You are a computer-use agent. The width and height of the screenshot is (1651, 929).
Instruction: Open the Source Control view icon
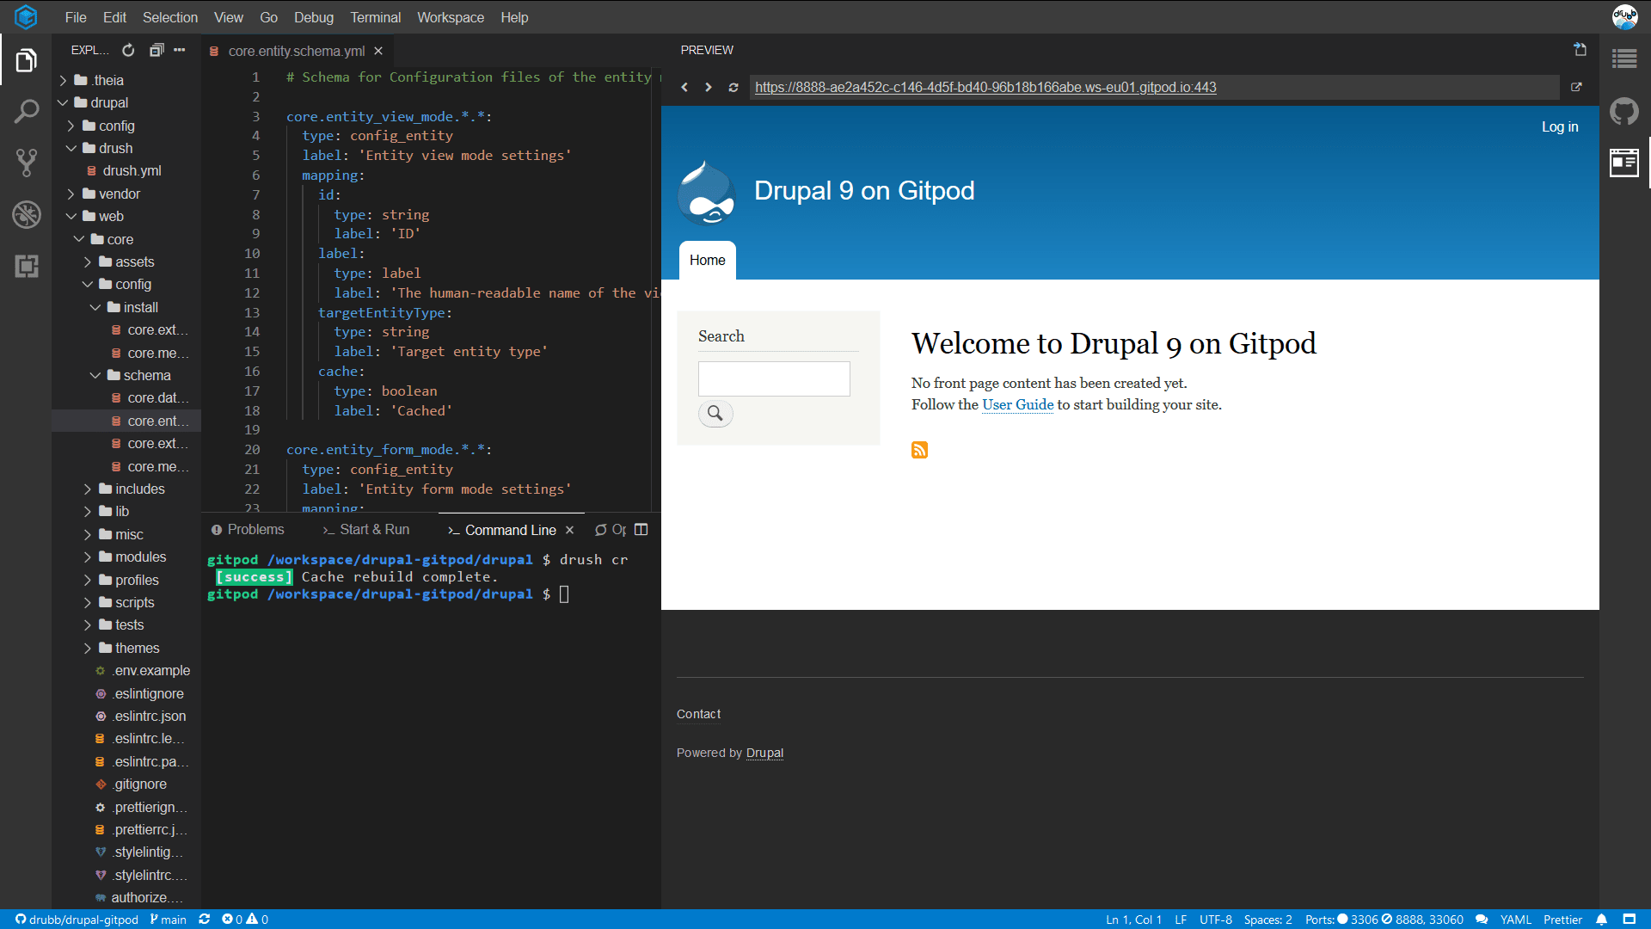26,163
